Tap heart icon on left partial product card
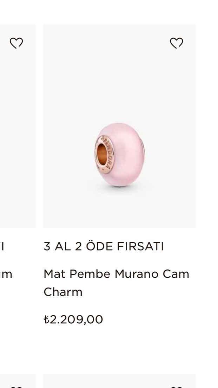This screenshot has height=388, width=218. (x=16, y=43)
